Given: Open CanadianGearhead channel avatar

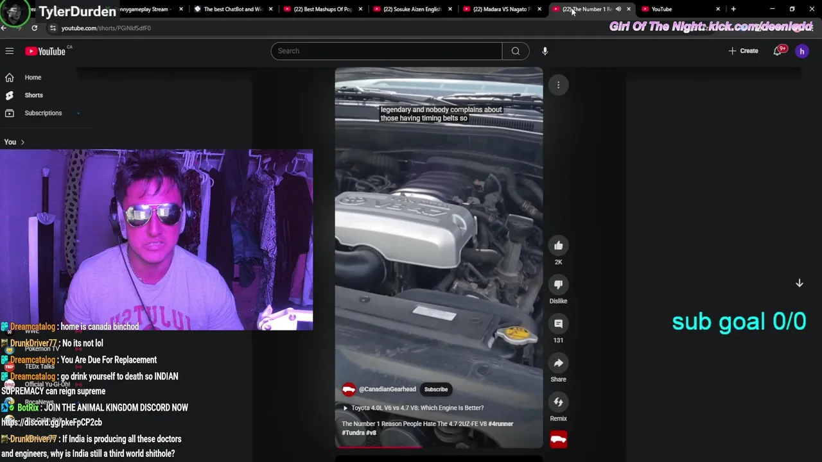Looking at the screenshot, I should [349, 389].
